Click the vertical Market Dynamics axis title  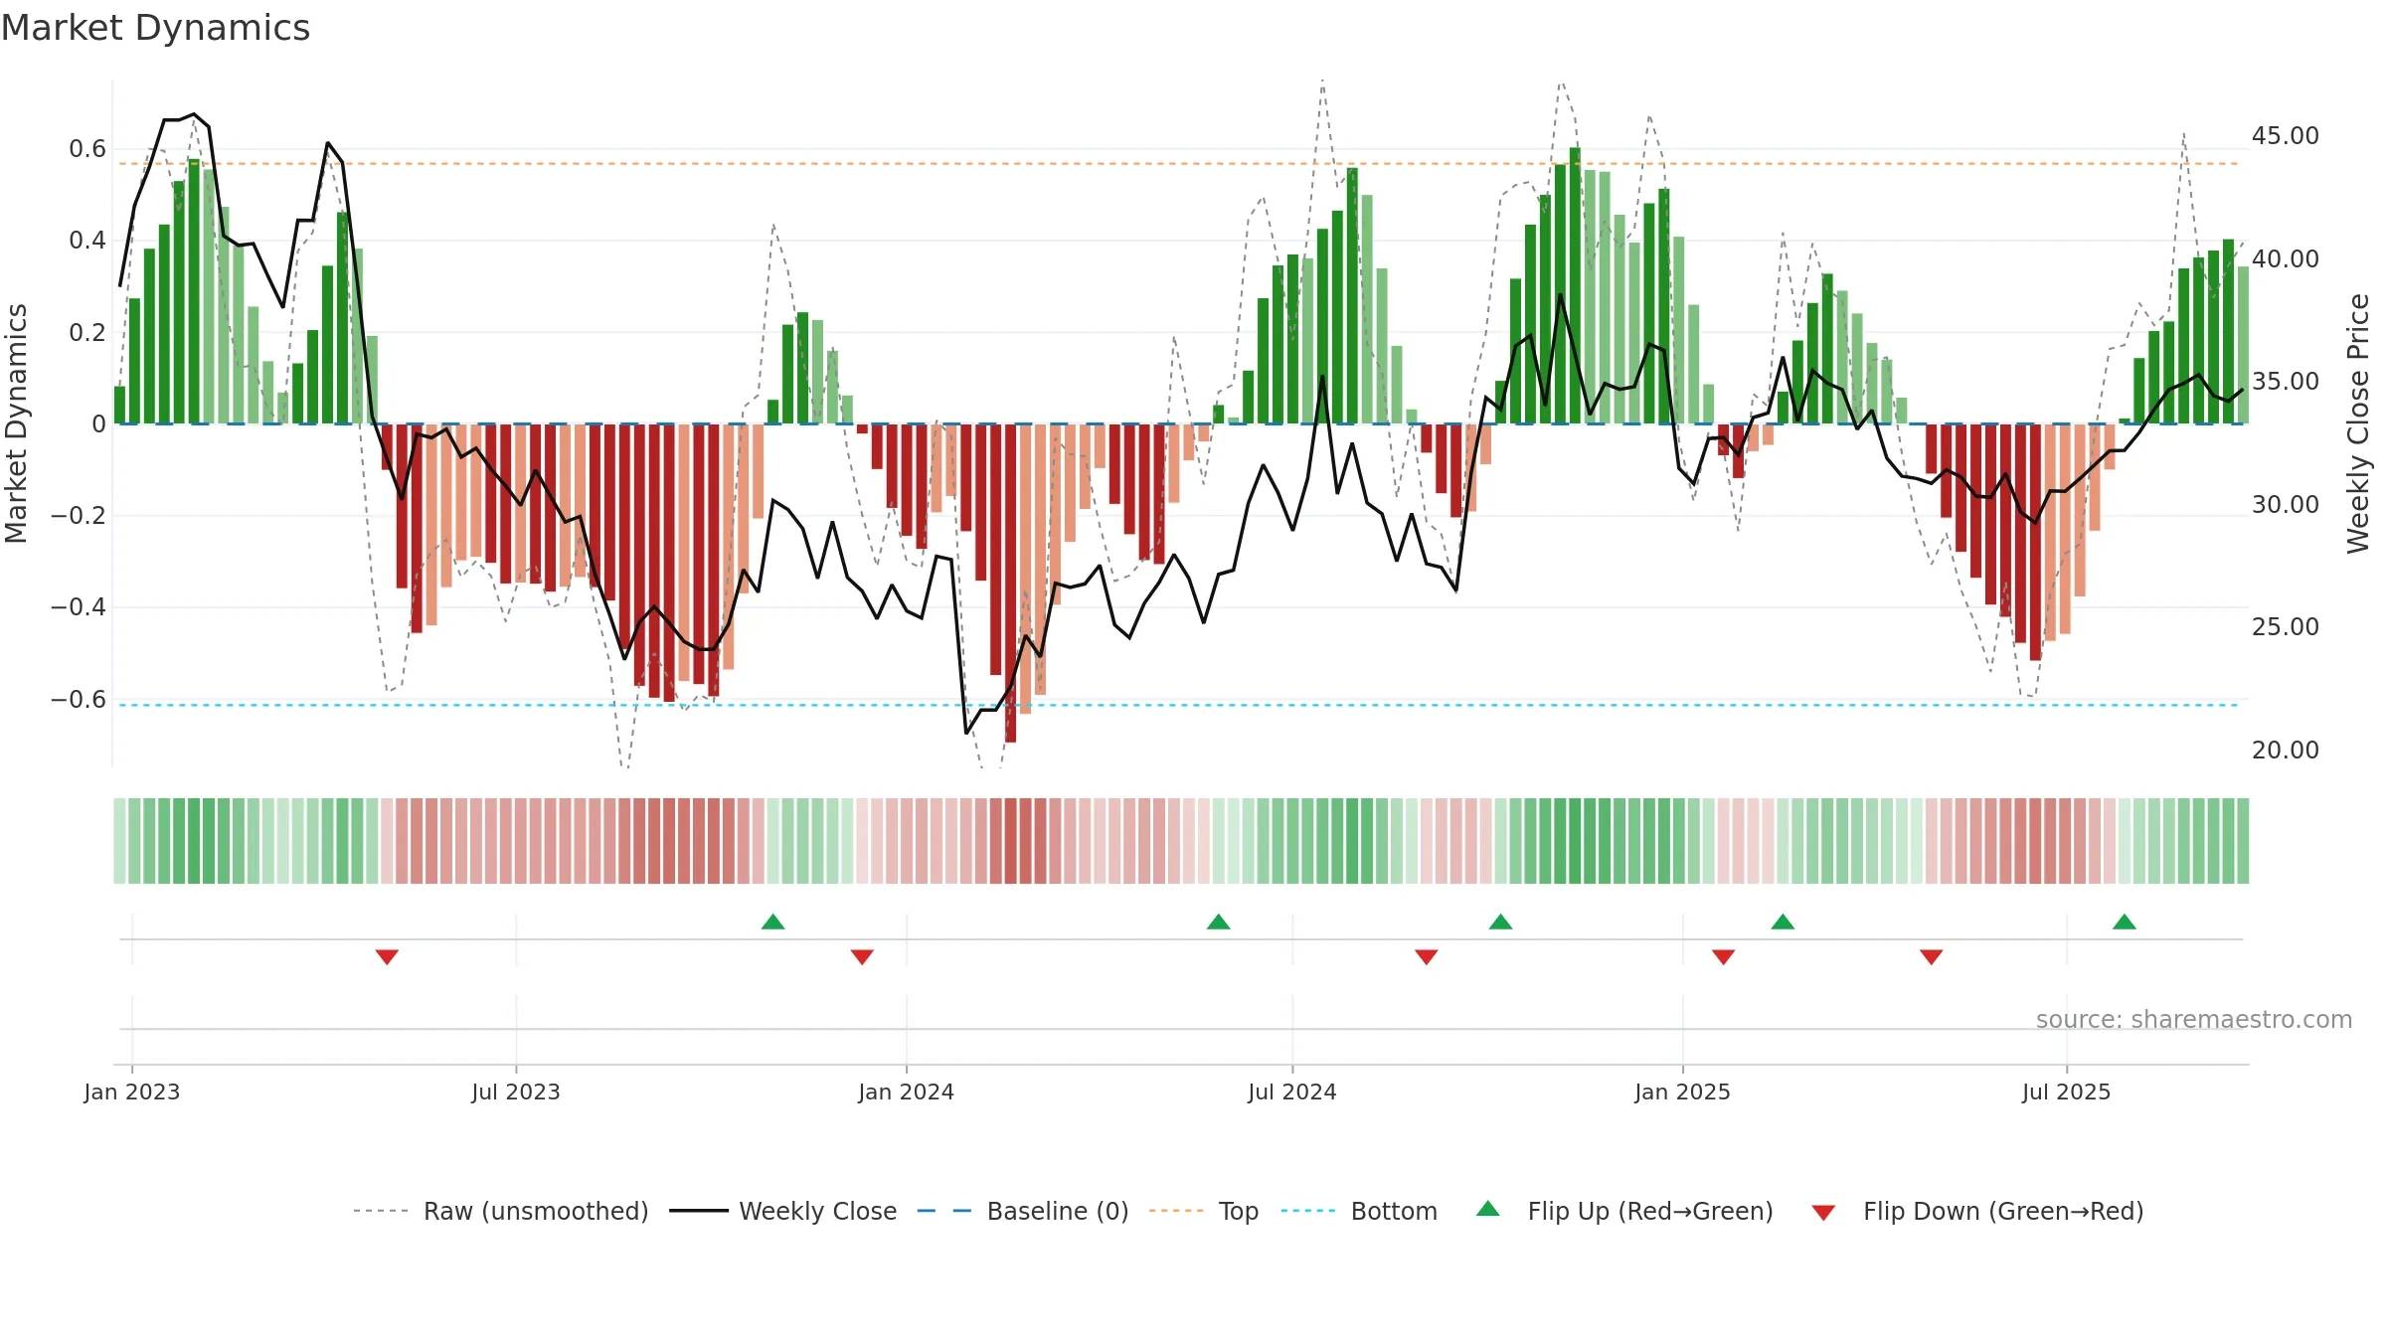pyautogui.click(x=16, y=423)
